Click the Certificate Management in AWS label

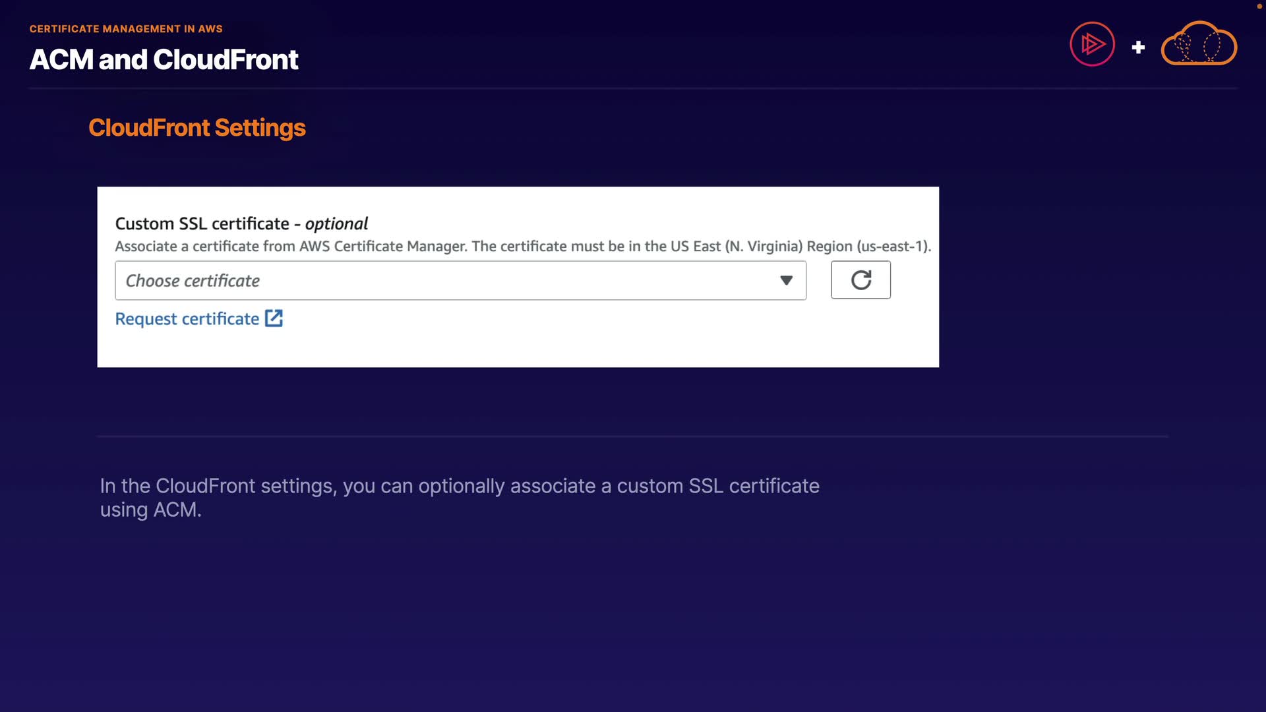[126, 29]
